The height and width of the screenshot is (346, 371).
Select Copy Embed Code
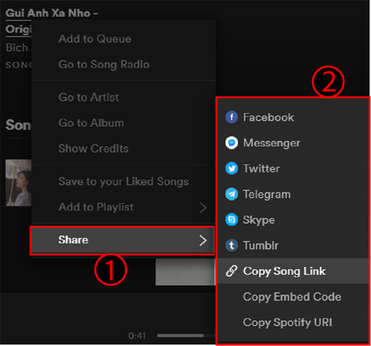click(x=293, y=297)
